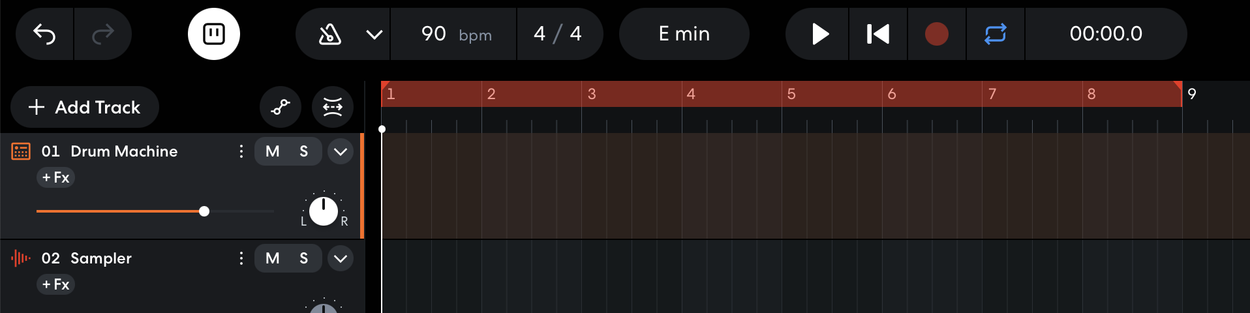Mute the Drum Machine track

coord(273,151)
